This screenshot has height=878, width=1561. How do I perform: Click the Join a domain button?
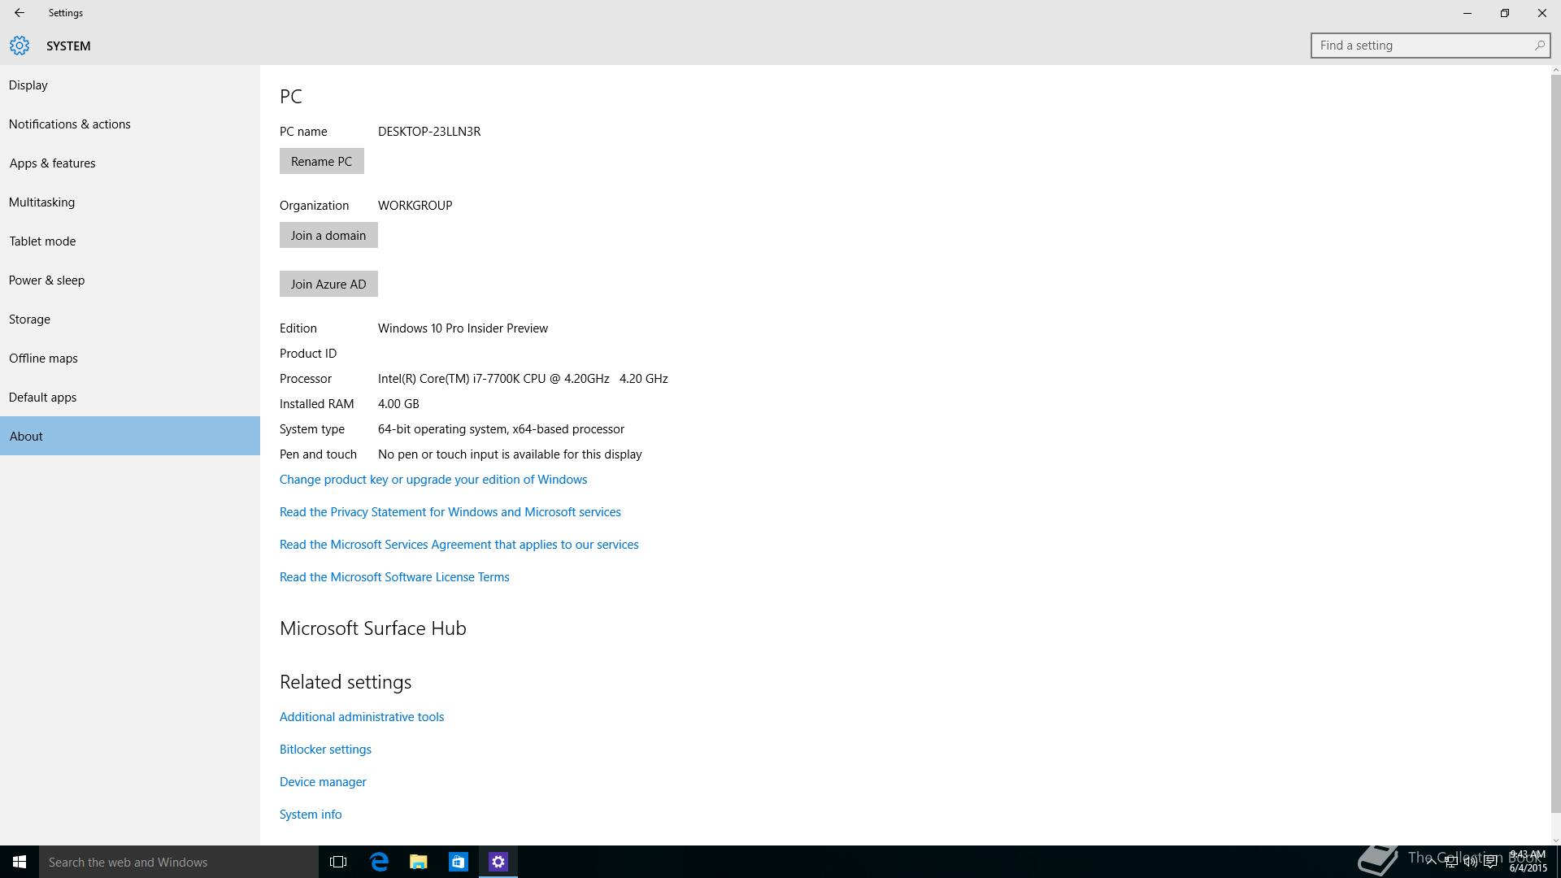[328, 235]
